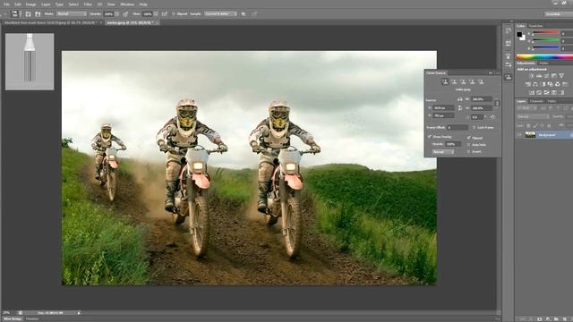Switch to the Channels tab
Screen dimensions: 573x322
tap(536, 101)
